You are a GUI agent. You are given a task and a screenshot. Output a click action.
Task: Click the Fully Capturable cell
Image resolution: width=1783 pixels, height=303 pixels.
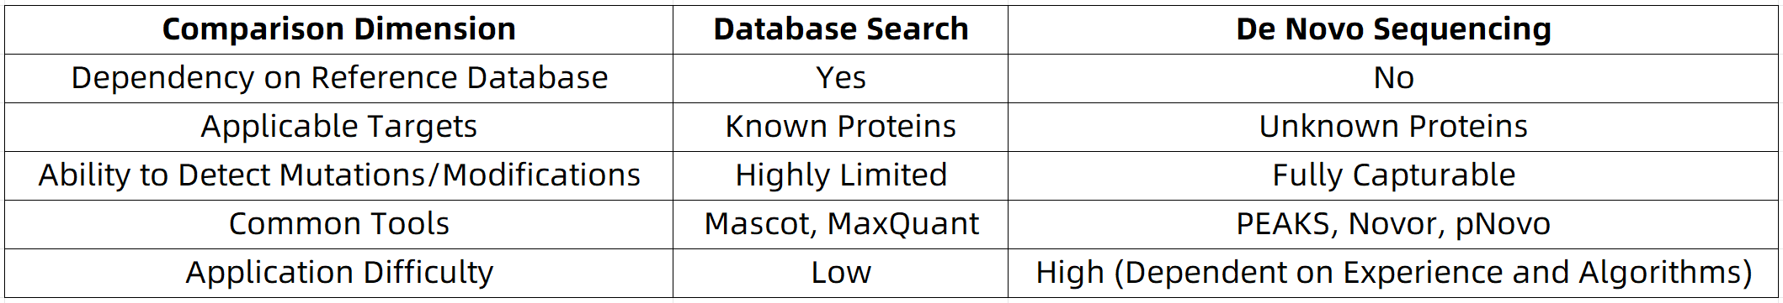pyautogui.click(x=1393, y=175)
